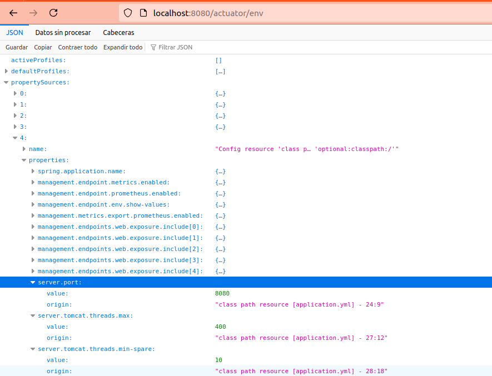Expand management.endpoint.env.show-values
The height and width of the screenshot is (376, 492).
[x=33, y=204]
